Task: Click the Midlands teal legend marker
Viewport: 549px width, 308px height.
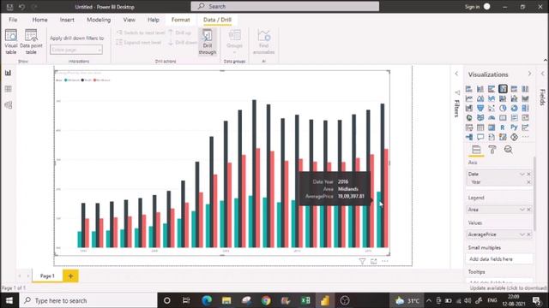Action: (x=66, y=80)
